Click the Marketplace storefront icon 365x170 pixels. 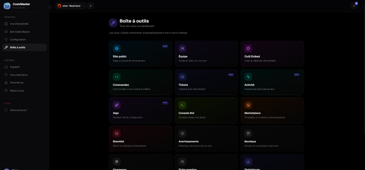(x=248, y=105)
